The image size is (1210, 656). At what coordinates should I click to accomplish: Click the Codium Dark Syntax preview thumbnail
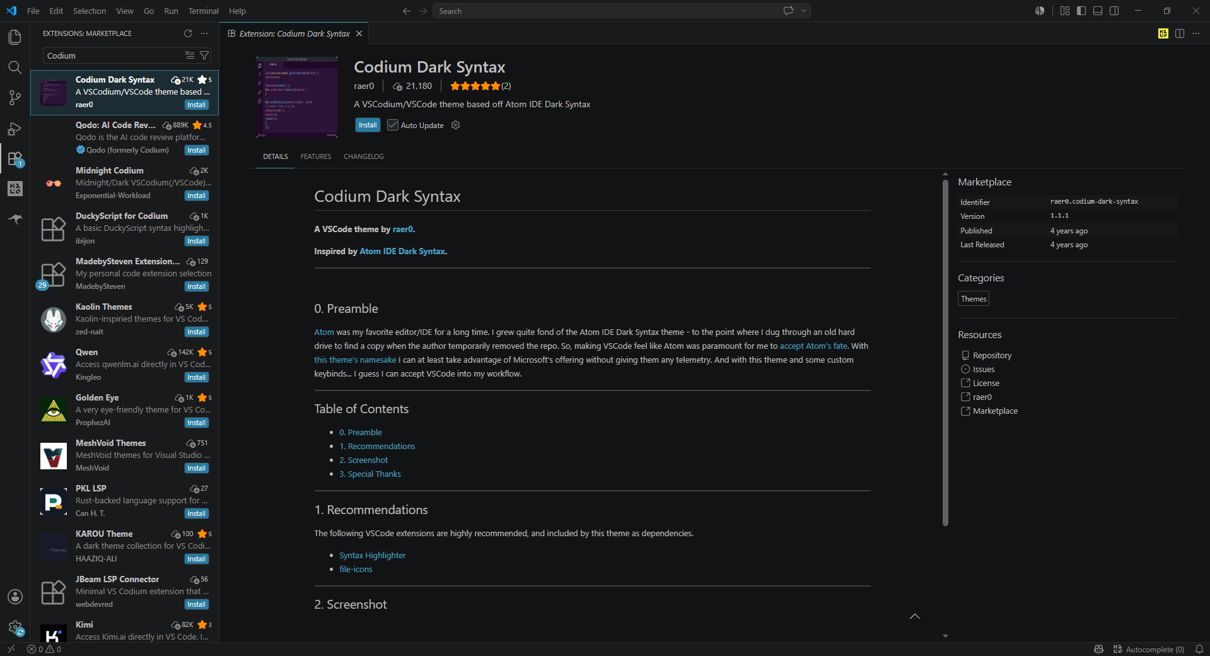tap(297, 97)
